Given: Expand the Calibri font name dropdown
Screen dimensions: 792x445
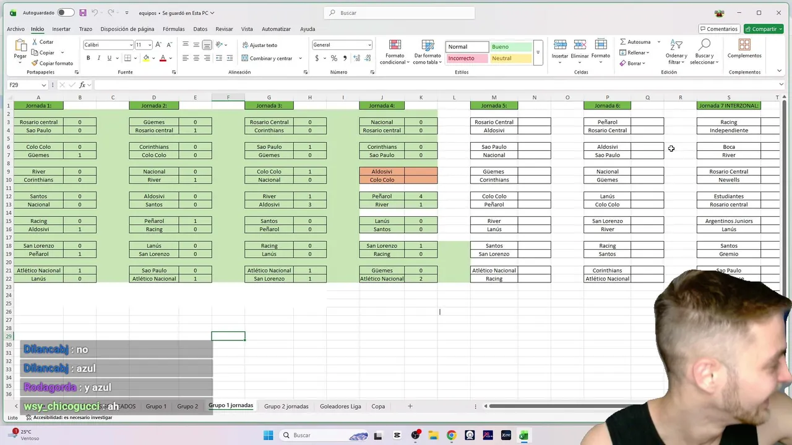Looking at the screenshot, I should 131,45.
